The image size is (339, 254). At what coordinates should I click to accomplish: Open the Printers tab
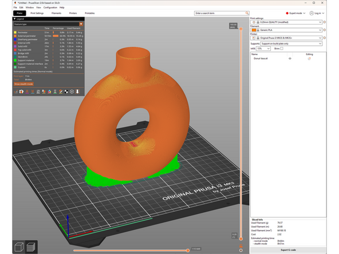point(73,13)
